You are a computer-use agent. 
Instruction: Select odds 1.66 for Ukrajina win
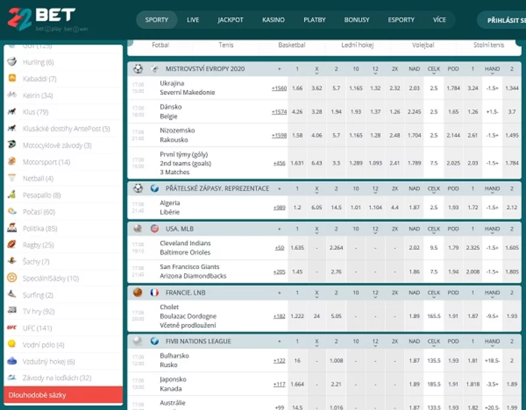pos(297,88)
